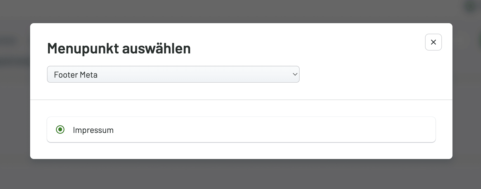Click the Impressum option row

coord(241,130)
